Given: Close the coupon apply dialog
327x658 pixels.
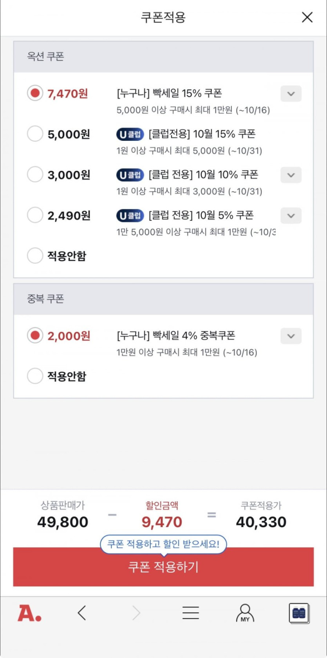Looking at the screenshot, I should [307, 17].
